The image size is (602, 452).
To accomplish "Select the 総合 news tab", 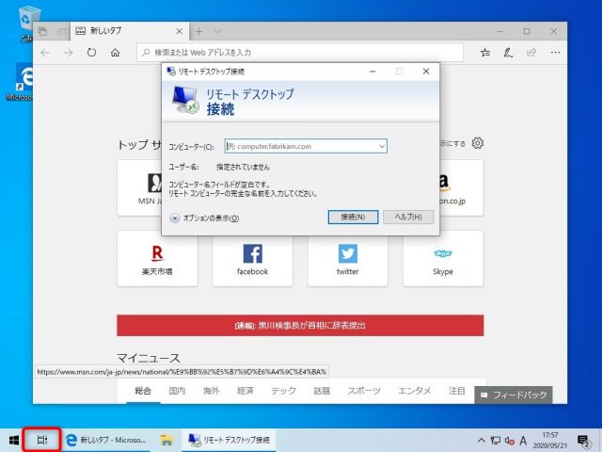I will click(143, 391).
